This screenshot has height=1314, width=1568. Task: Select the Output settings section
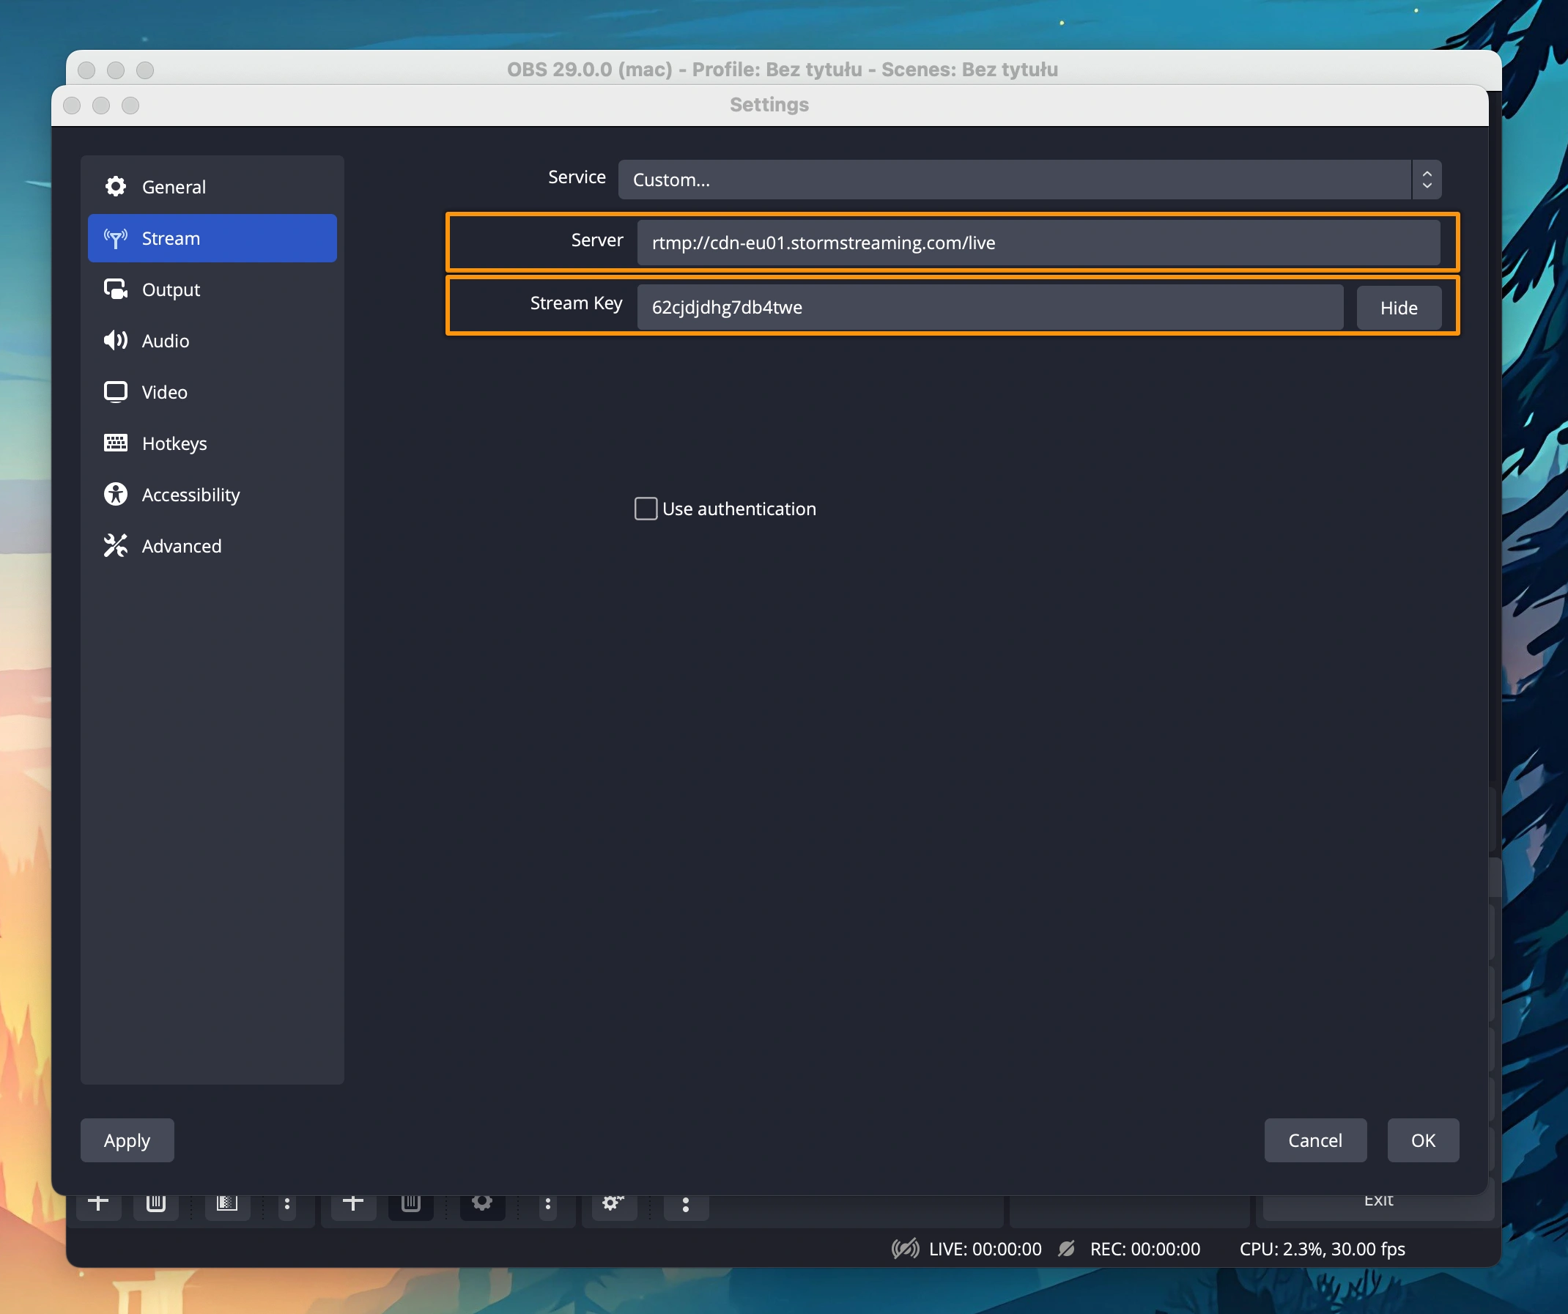(x=171, y=289)
